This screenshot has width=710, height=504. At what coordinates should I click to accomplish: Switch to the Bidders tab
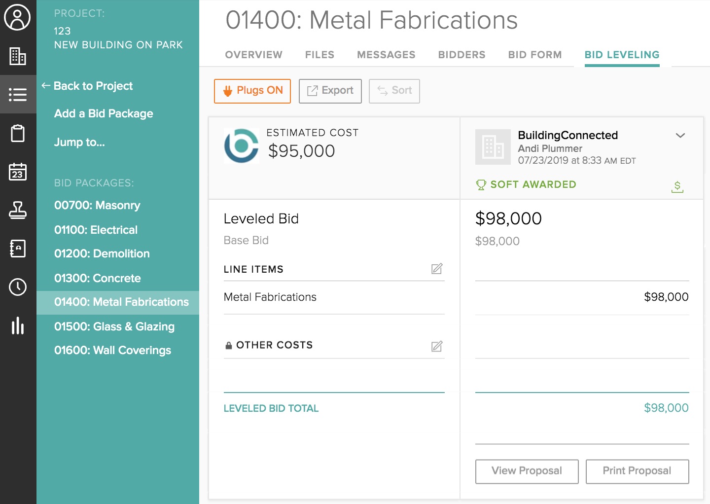(461, 55)
